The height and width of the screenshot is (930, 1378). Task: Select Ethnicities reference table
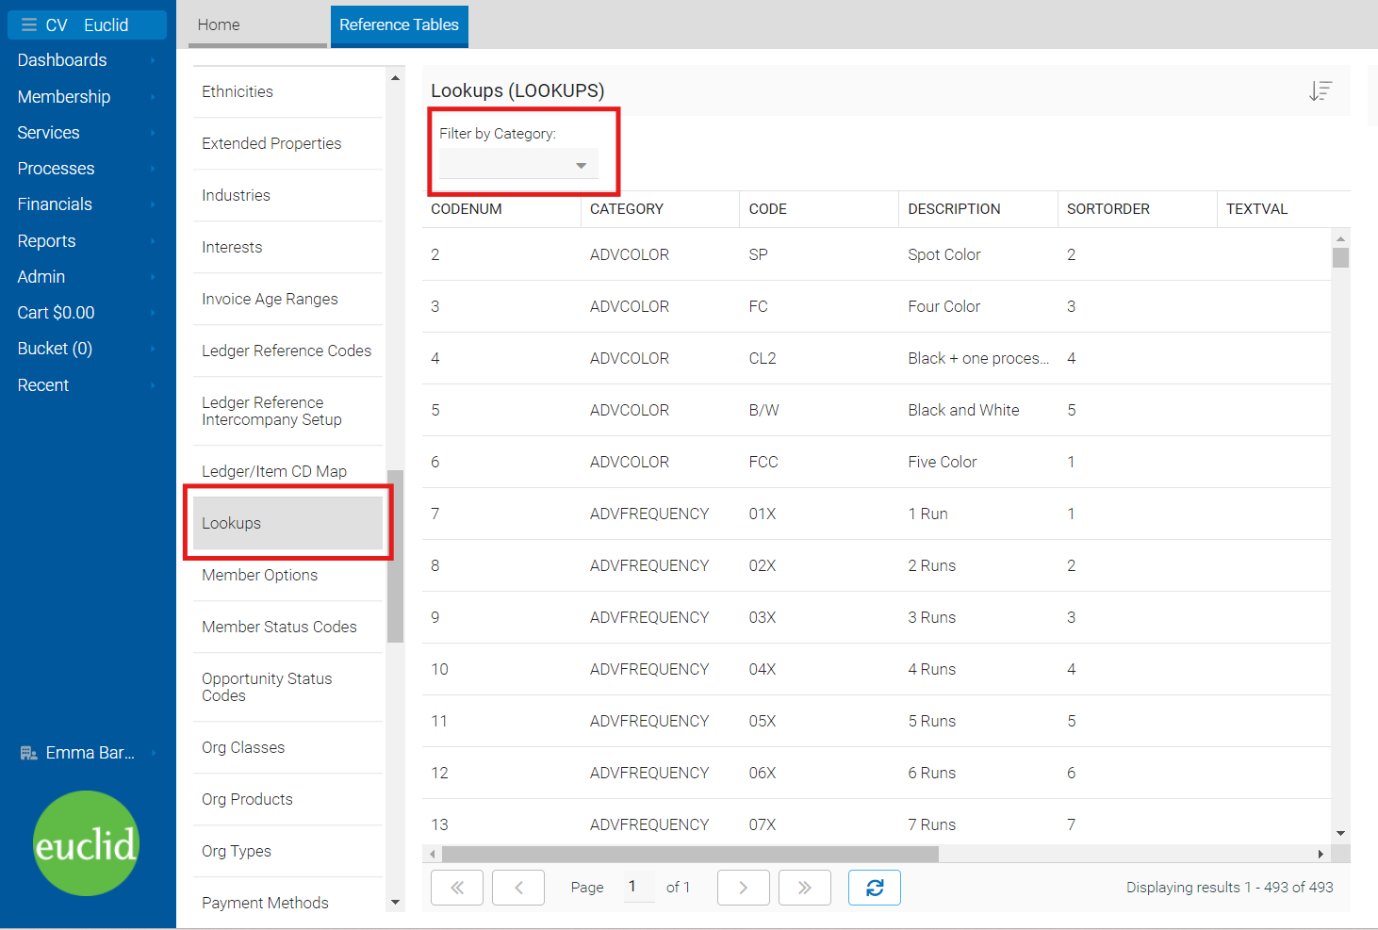pyautogui.click(x=288, y=91)
